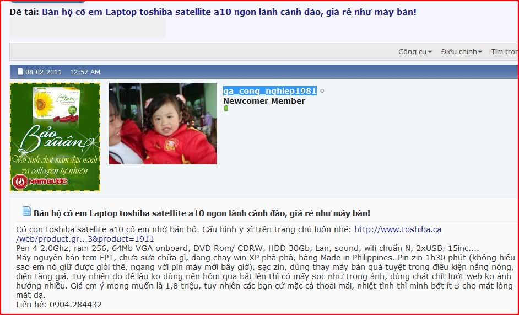This screenshot has height=315, width=519.
Task: Click the green reputation bar icon
Action: pyautogui.click(x=226, y=109)
